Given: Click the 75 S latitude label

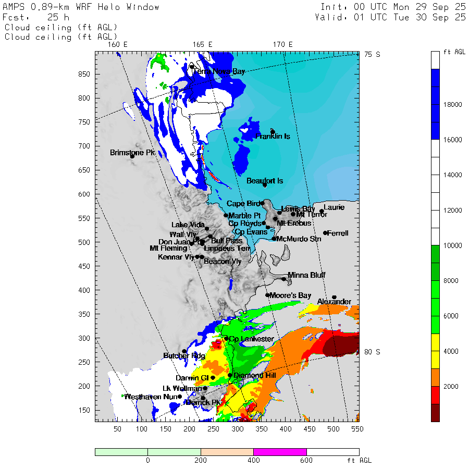Looking at the screenshot, I should pos(372,54).
